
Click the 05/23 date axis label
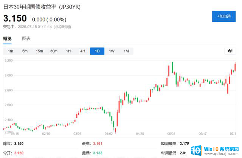click(x=171, y=134)
